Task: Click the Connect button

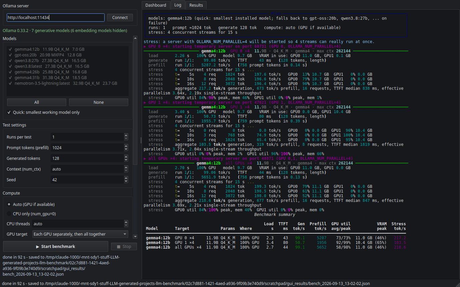Action: 120,18
